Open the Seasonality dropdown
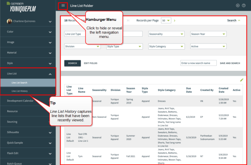Screen dimensions: 251x165 166,34
